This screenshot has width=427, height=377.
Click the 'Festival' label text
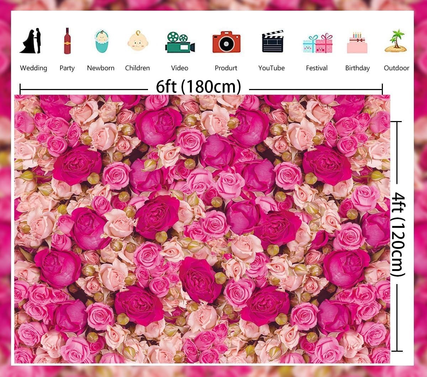317,68
